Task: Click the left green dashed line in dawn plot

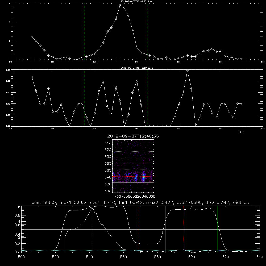Action: tap(85, 31)
